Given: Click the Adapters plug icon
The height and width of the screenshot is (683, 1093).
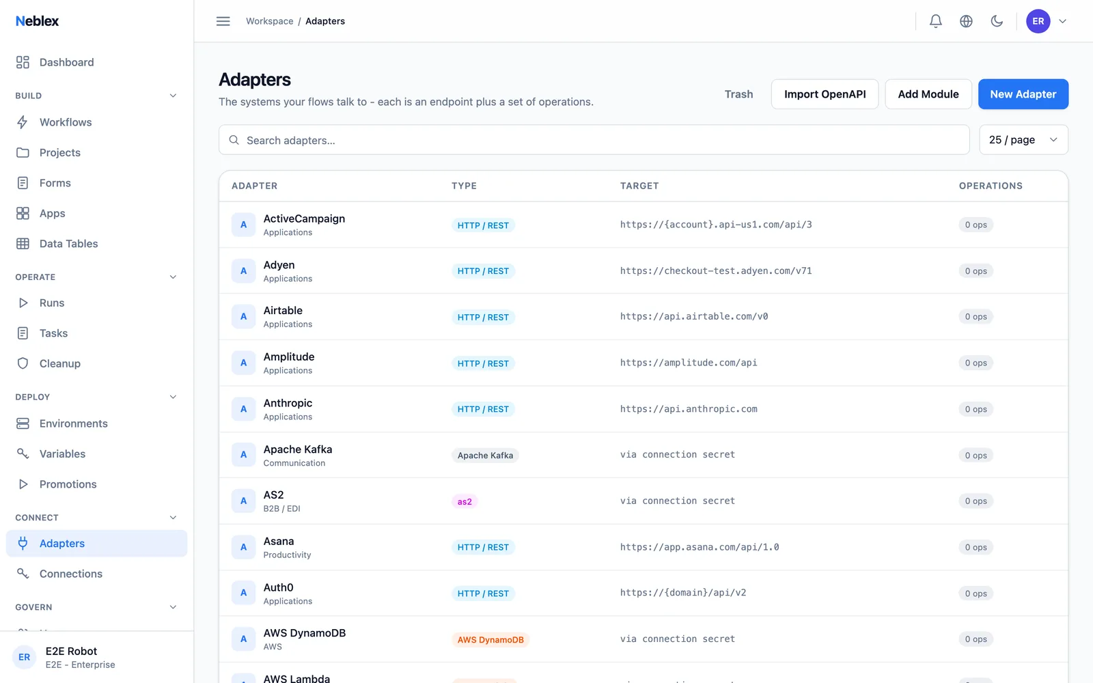Looking at the screenshot, I should (23, 543).
